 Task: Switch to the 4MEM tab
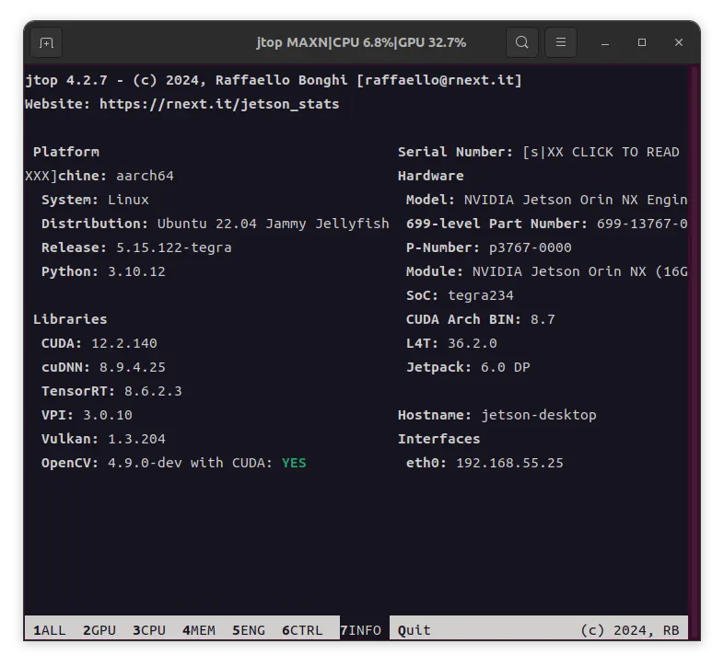199,630
